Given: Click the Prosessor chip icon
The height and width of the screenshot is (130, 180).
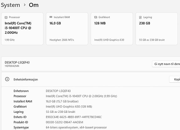Looking at the screenshot, I should (6, 17).
